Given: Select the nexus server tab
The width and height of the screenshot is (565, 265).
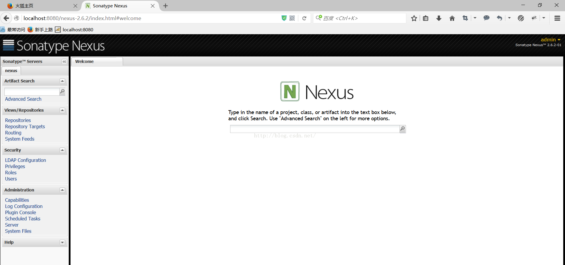Looking at the screenshot, I should coord(11,71).
